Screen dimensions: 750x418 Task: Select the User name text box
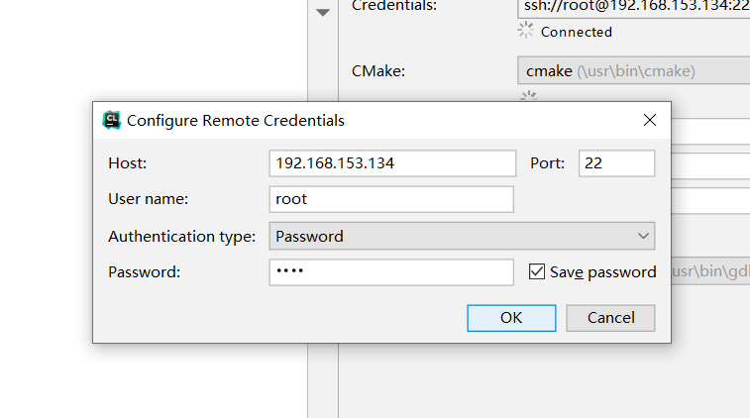390,199
